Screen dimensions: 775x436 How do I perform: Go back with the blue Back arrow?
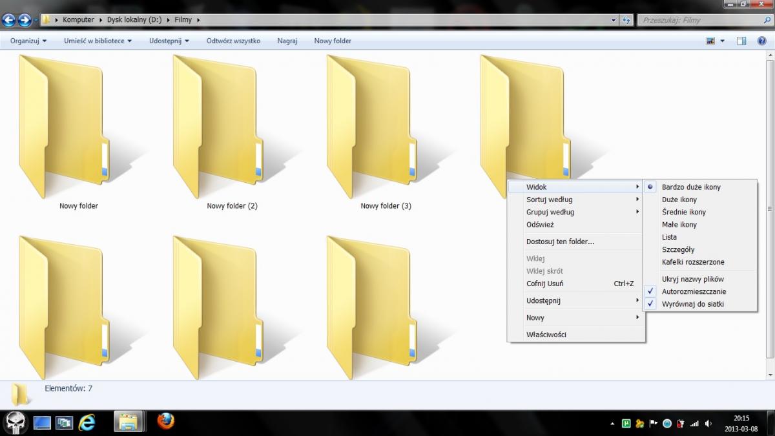(9, 20)
